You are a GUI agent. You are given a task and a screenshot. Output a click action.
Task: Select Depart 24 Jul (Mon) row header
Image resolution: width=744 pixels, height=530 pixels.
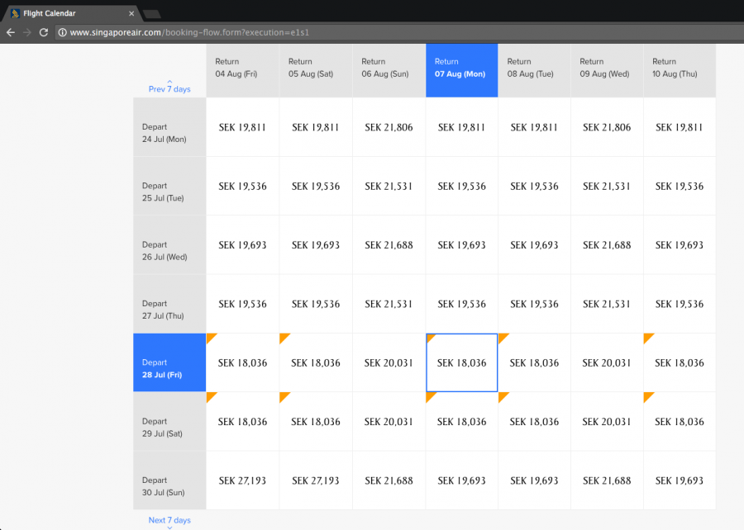pyautogui.click(x=169, y=127)
